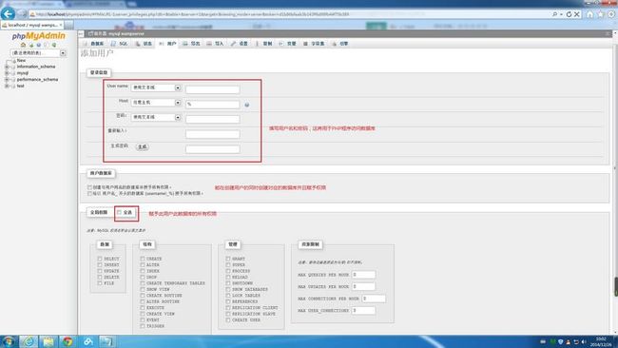Click the browser refresh icon
618x348 pixels.
click(x=569, y=14)
